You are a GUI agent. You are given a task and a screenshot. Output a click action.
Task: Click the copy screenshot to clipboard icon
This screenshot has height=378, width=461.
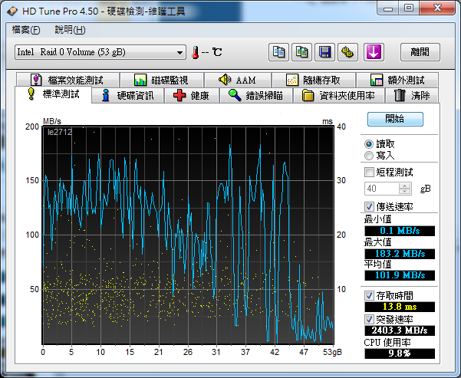click(x=302, y=52)
